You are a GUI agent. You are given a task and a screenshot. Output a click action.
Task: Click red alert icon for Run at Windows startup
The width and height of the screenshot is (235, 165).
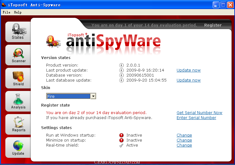[x=121, y=135]
